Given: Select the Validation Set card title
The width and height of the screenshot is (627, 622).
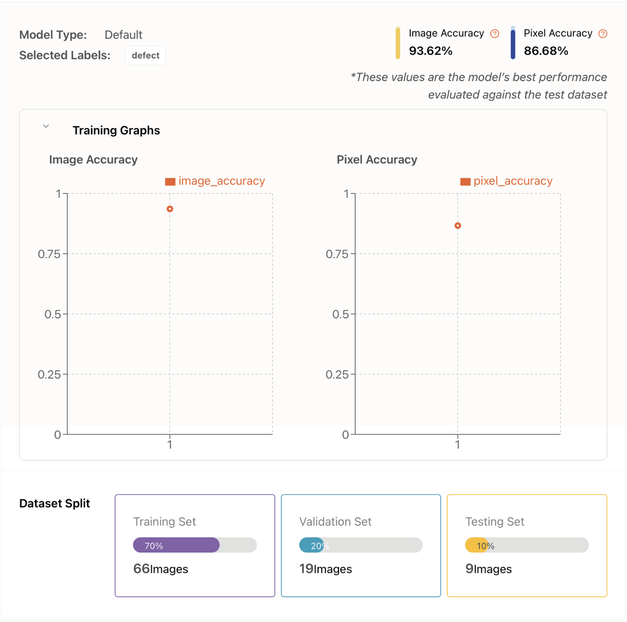Looking at the screenshot, I should tap(335, 521).
